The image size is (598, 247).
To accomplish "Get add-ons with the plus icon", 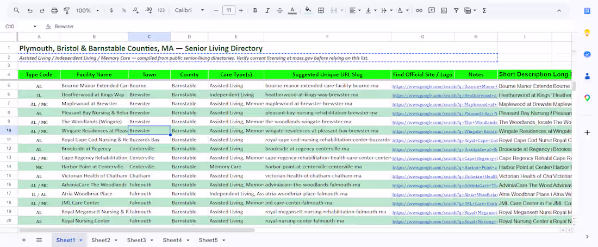I will [x=587, y=132].
